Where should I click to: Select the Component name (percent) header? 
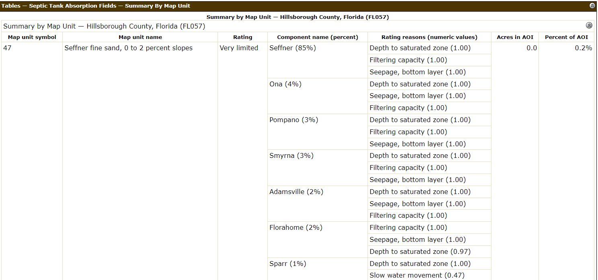click(x=317, y=37)
